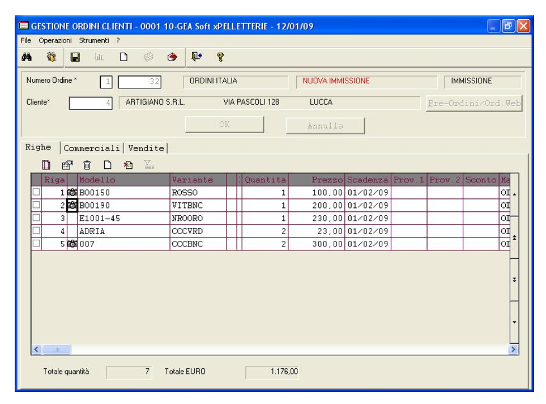Click the floppy disk save icon
546x404 pixels.
[74, 57]
